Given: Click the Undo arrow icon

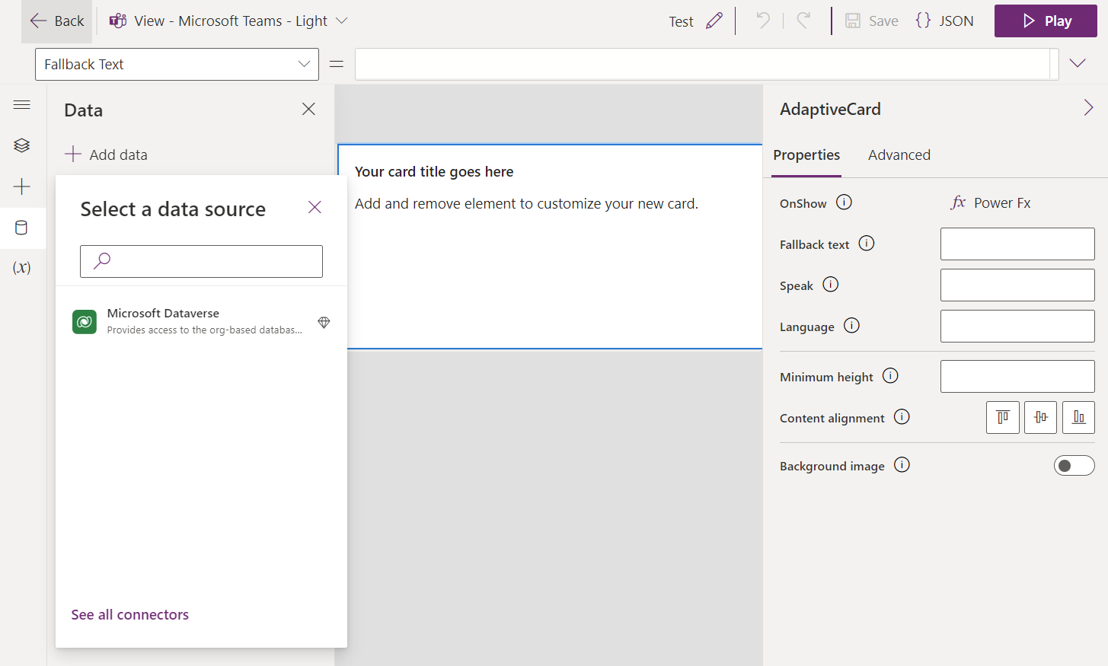Looking at the screenshot, I should click(762, 21).
